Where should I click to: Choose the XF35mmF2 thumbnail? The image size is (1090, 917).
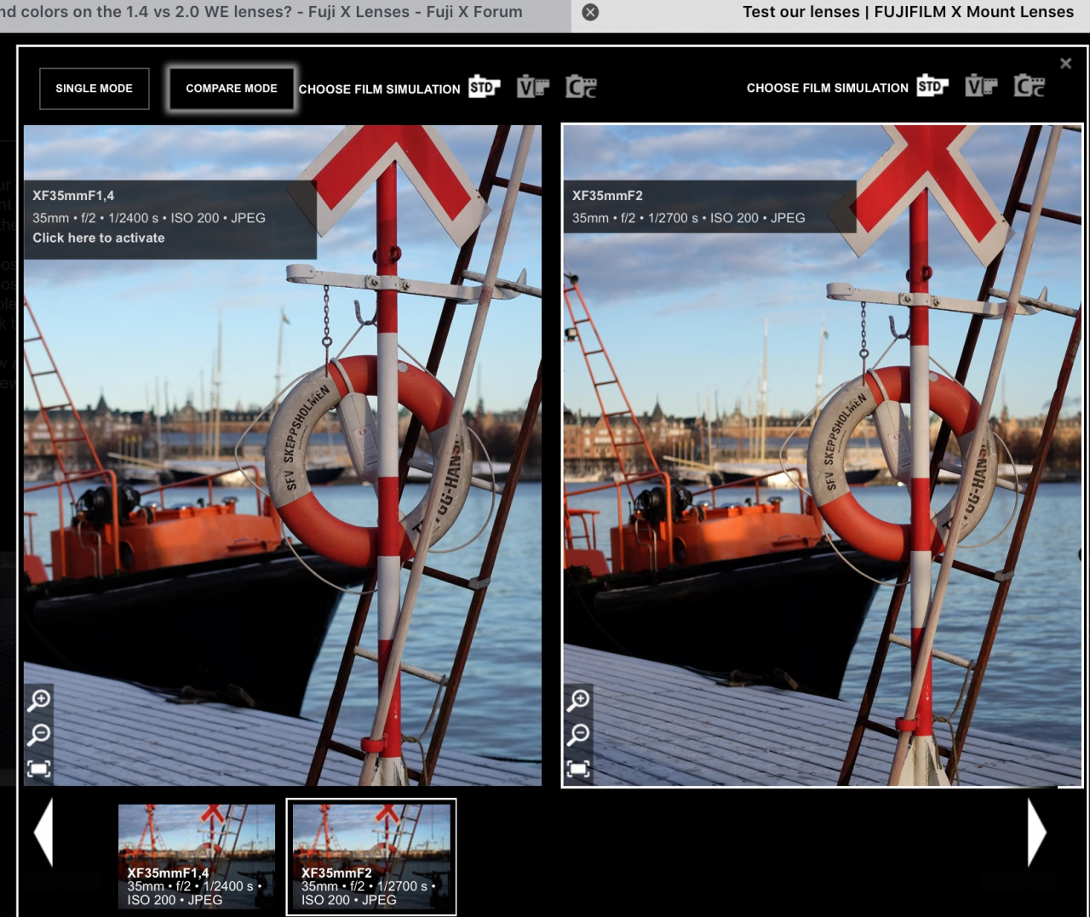[x=371, y=856]
